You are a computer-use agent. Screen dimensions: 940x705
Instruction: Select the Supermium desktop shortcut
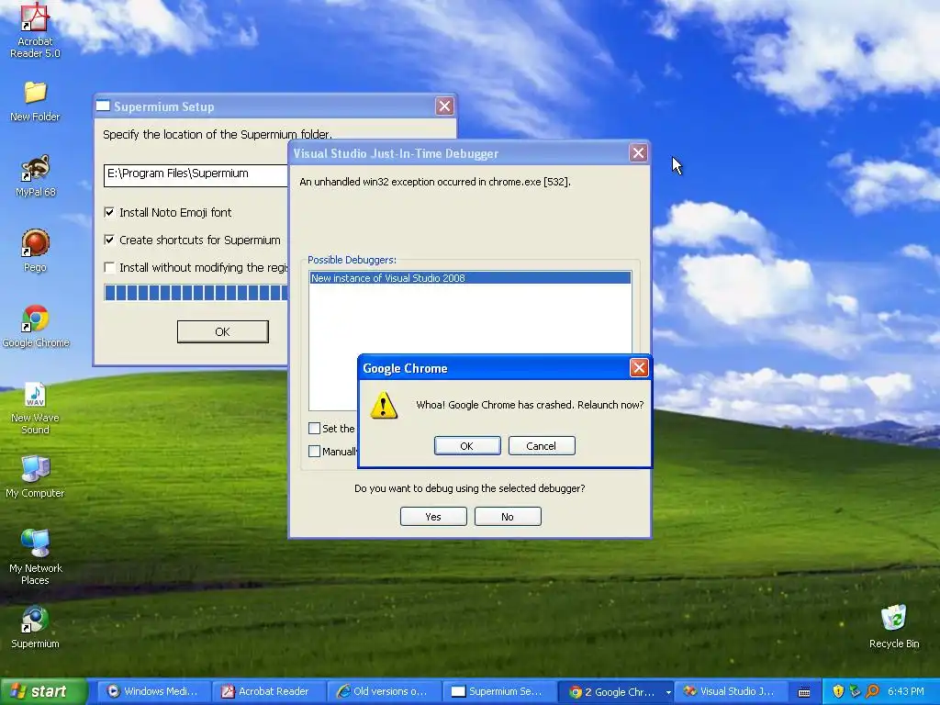pos(35,628)
